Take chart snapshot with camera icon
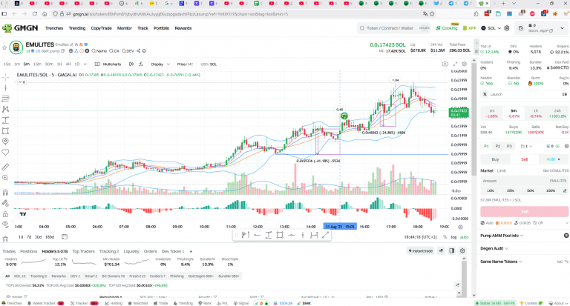 click(x=445, y=64)
